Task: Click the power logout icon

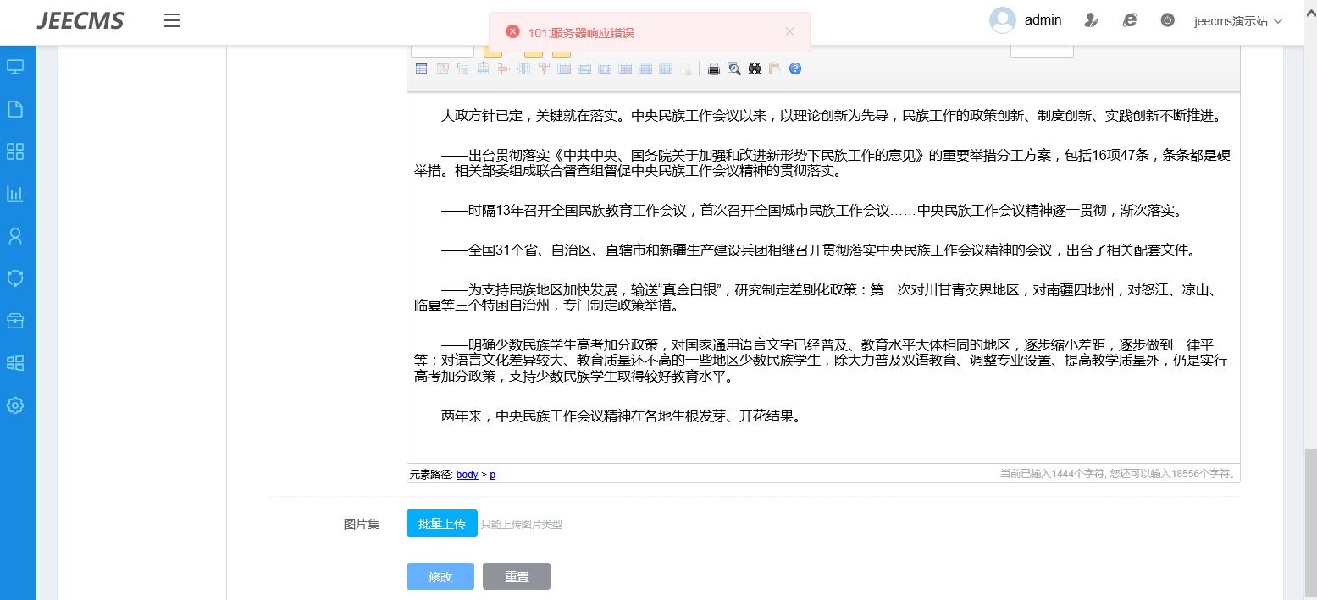Action: click(x=1167, y=20)
